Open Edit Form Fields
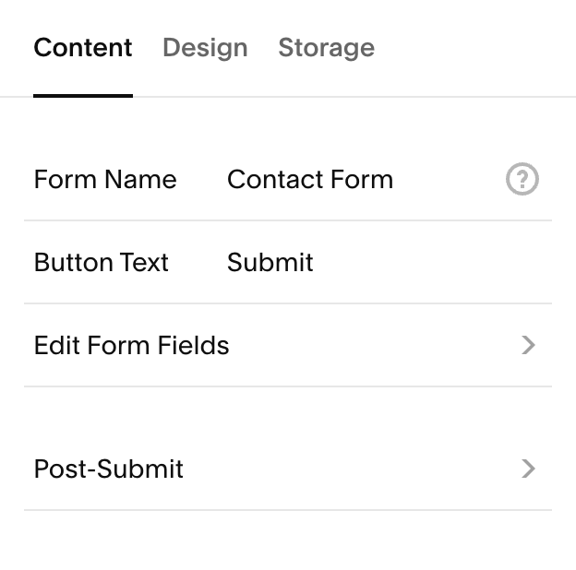The image size is (576, 570). (288, 345)
